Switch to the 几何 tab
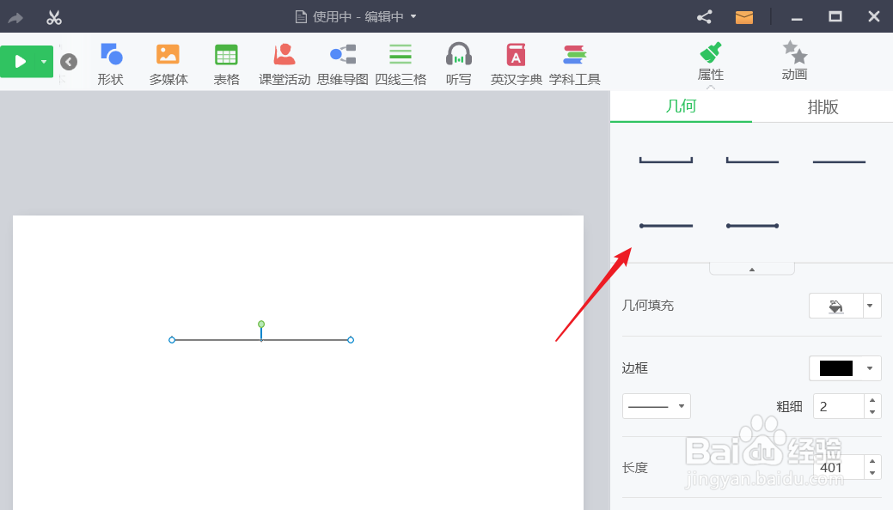 (x=682, y=106)
